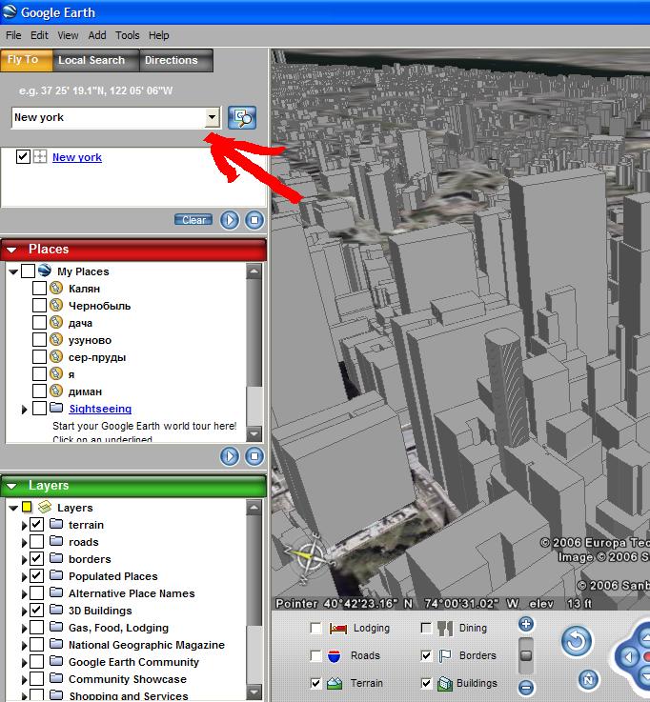
Task: Select the Fly To tab
Action: coord(27,60)
